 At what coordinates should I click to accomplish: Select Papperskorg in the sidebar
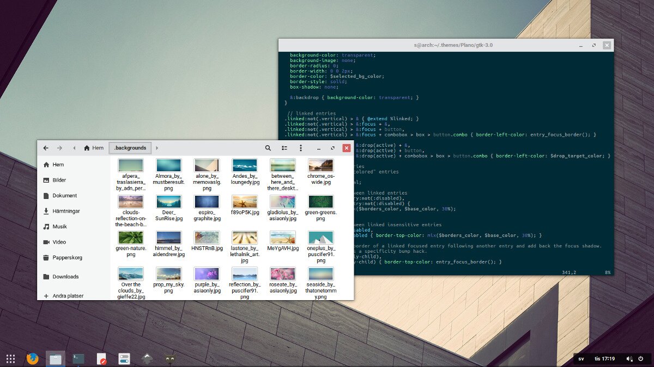pos(67,258)
